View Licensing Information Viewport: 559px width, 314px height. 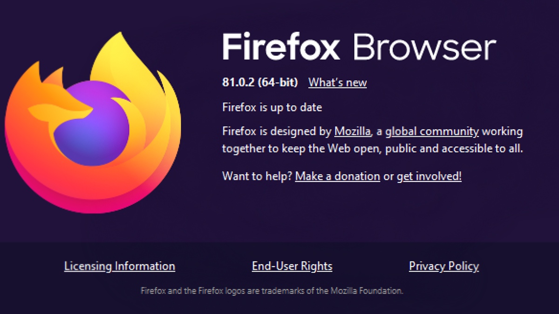tap(120, 266)
